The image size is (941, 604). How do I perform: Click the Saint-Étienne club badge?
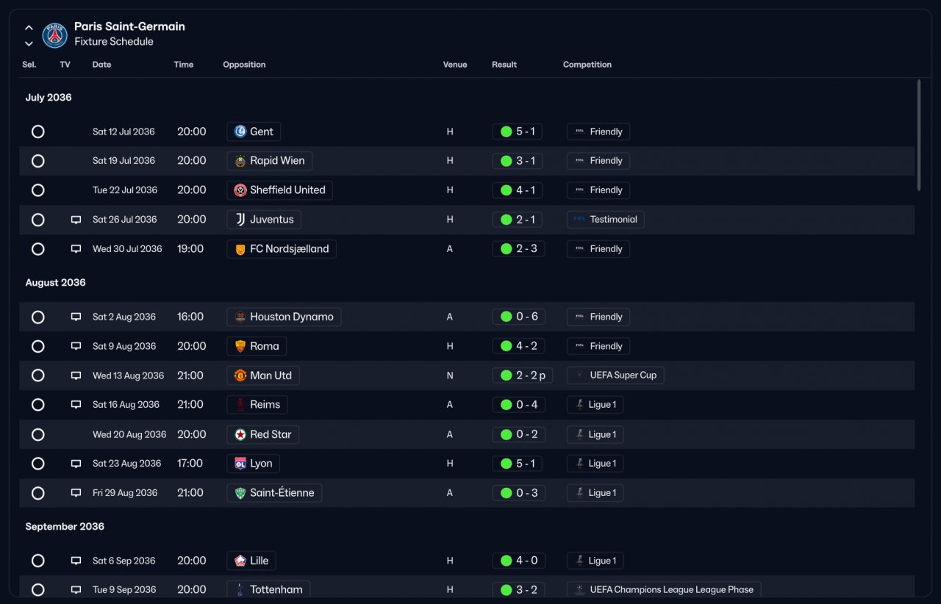[240, 493]
